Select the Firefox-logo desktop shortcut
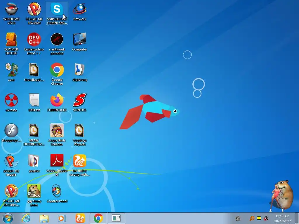299x224 pixels. (57, 103)
